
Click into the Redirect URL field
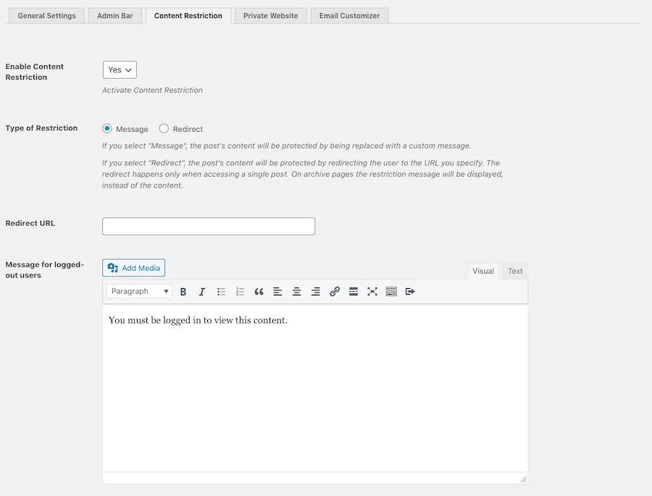tap(209, 226)
